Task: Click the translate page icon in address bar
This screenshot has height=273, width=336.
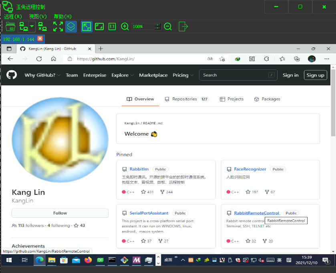Action: coord(210,59)
